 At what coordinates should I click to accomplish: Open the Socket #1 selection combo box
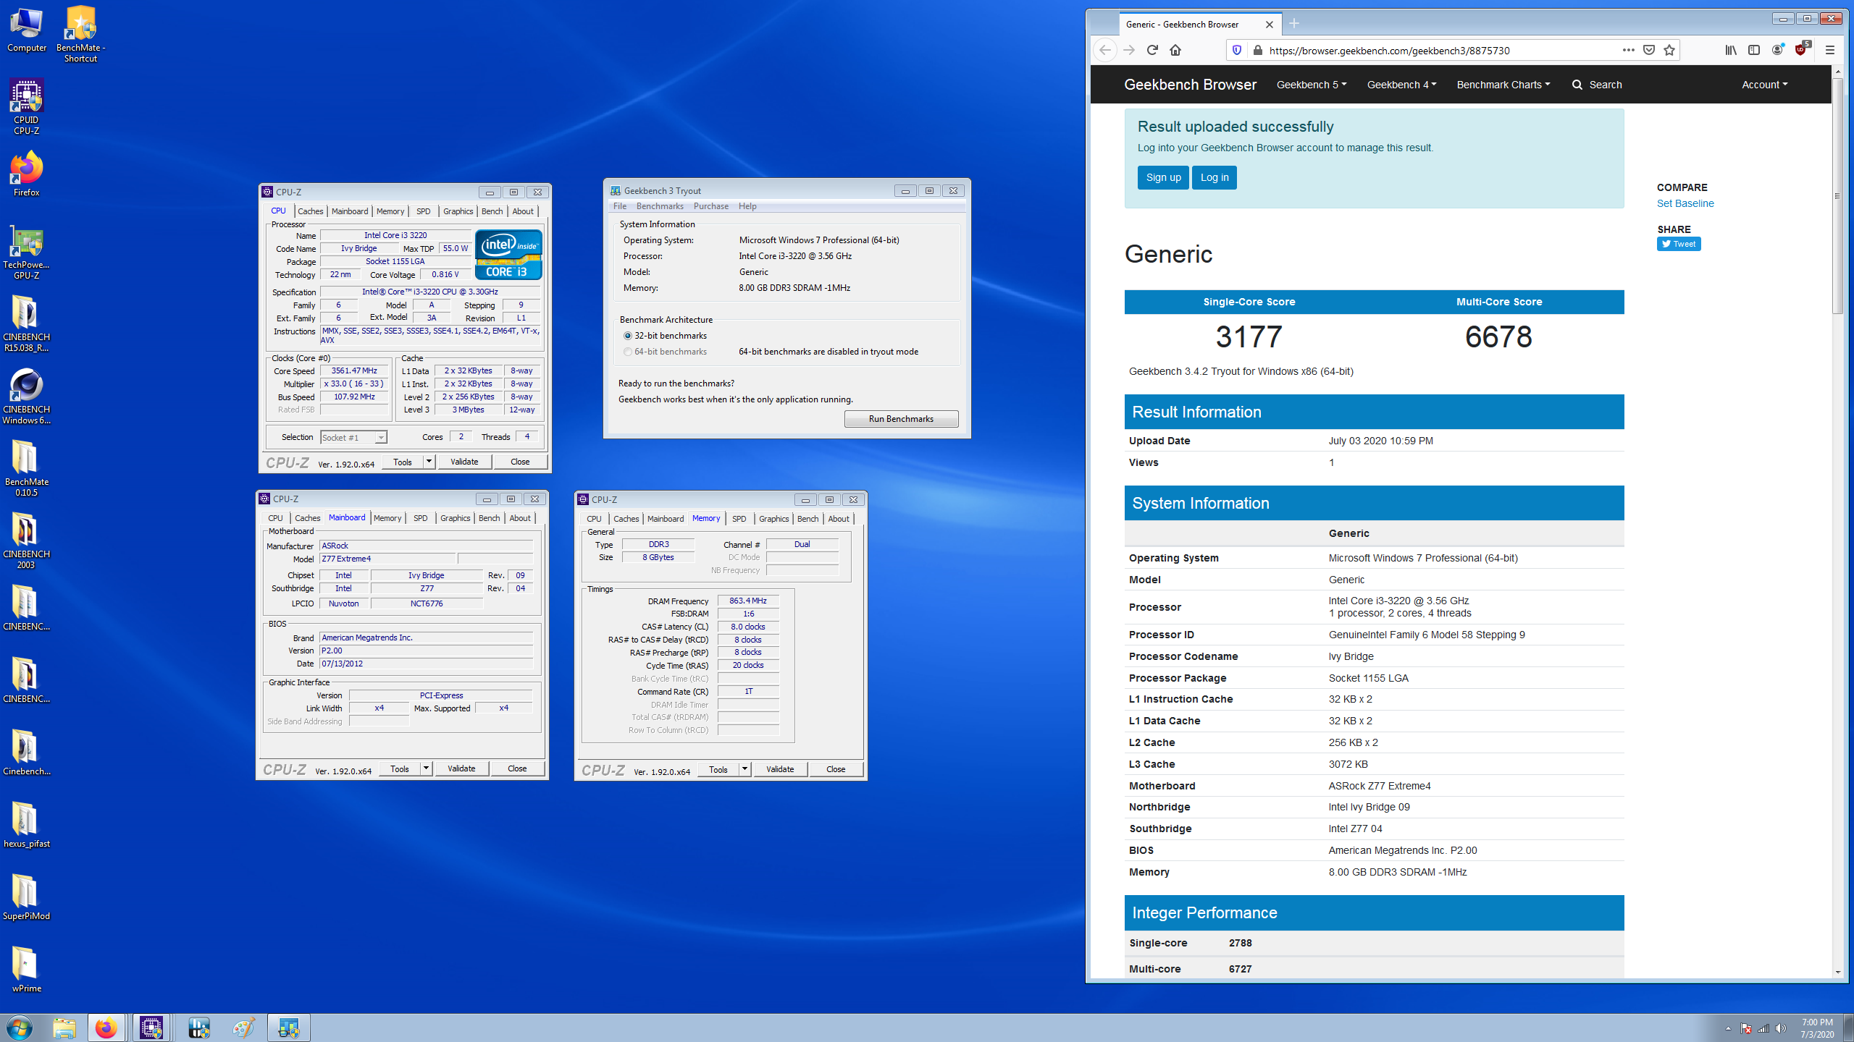pyautogui.click(x=353, y=437)
